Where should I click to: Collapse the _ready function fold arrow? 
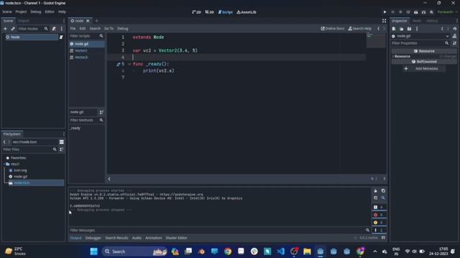[x=129, y=64]
